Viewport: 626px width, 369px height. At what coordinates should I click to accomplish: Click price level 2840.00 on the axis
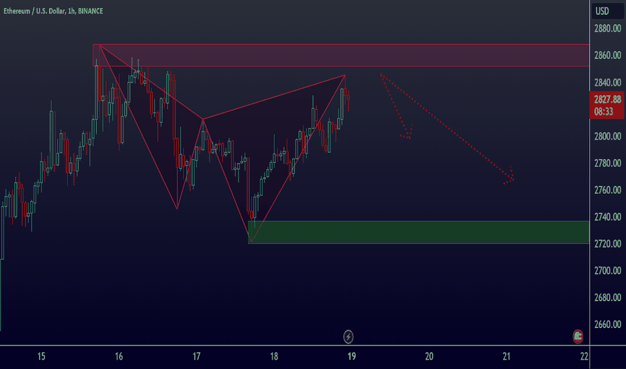click(607, 83)
